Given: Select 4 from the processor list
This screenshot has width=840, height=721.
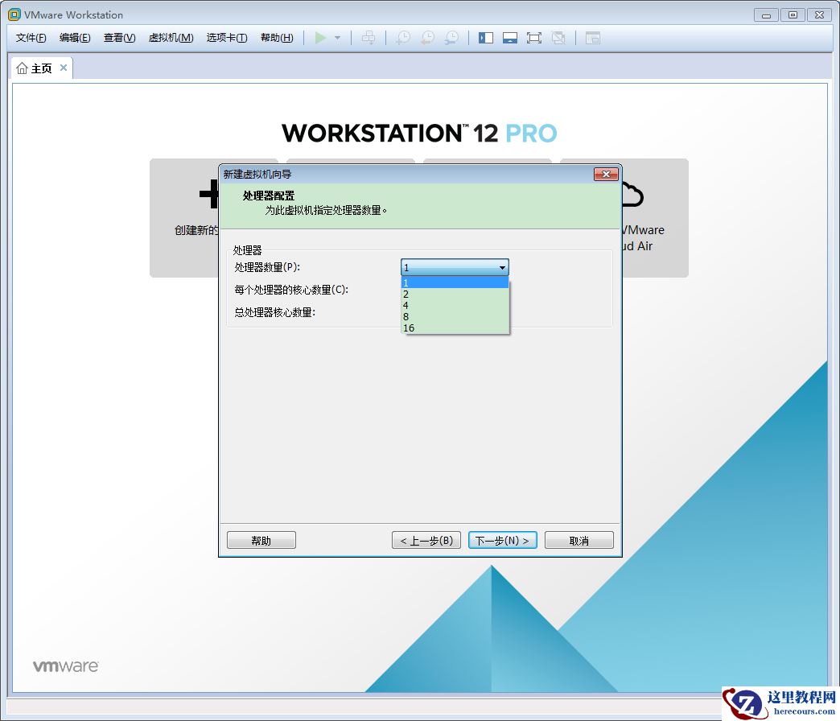Looking at the screenshot, I should coord(455,305).
